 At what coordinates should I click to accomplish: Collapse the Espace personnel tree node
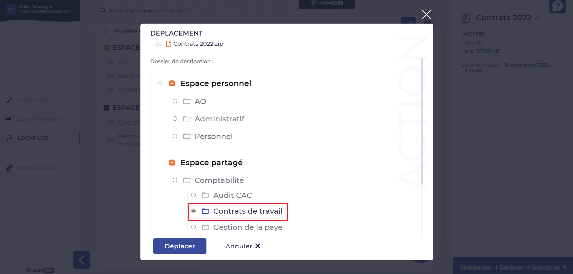click(x=172, y=83)
